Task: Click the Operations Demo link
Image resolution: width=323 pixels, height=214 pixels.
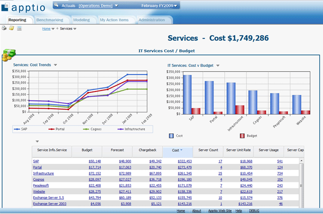Action: [95, 6]
